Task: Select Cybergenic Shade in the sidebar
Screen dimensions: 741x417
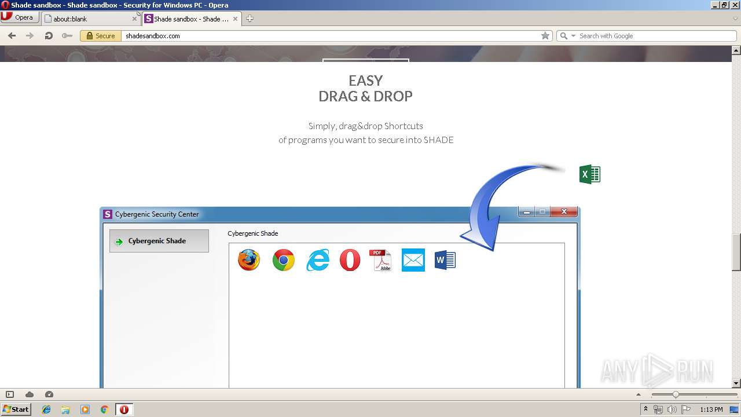Action: coord(159,241)
